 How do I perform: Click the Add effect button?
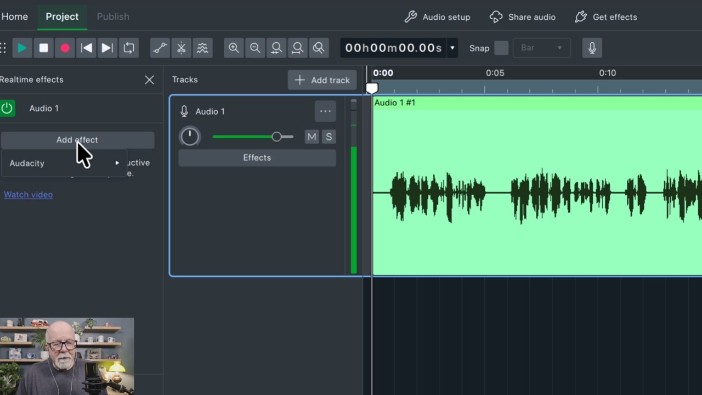point(77,140)
